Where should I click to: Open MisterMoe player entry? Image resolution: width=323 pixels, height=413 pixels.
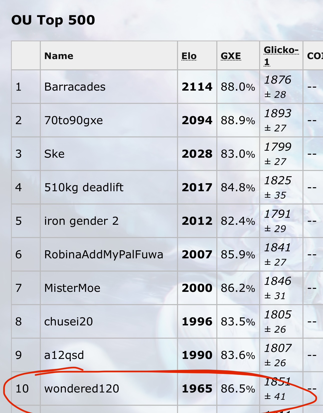[x=72, y=288]
